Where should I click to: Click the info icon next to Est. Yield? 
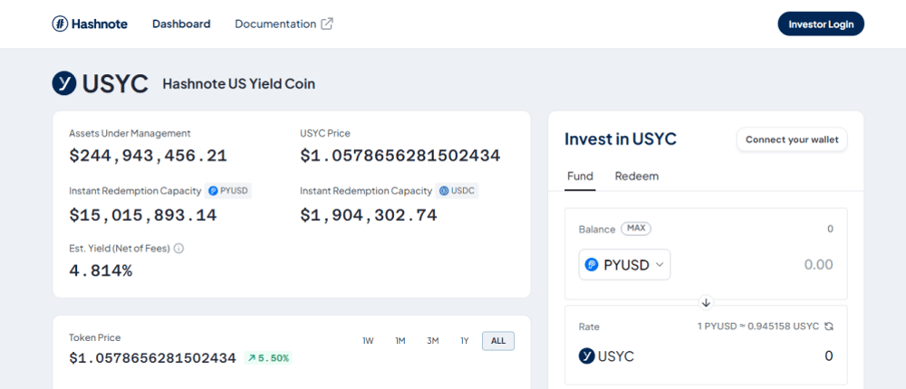179,248
